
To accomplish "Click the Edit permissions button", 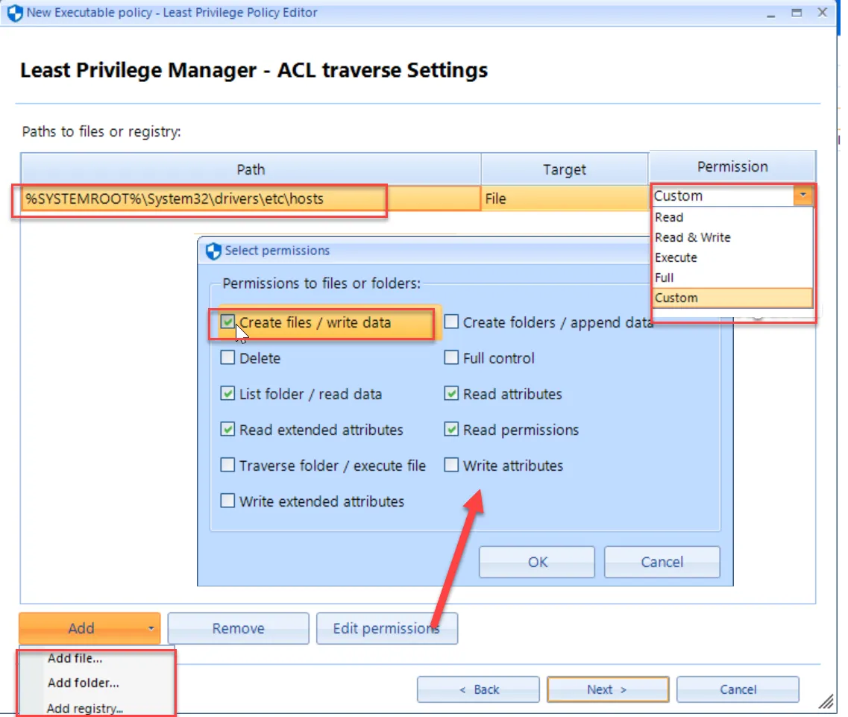I will tap(387, 628).
